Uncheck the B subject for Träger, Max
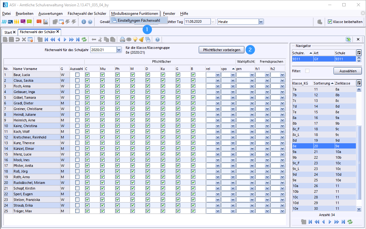 click(193, 211)
